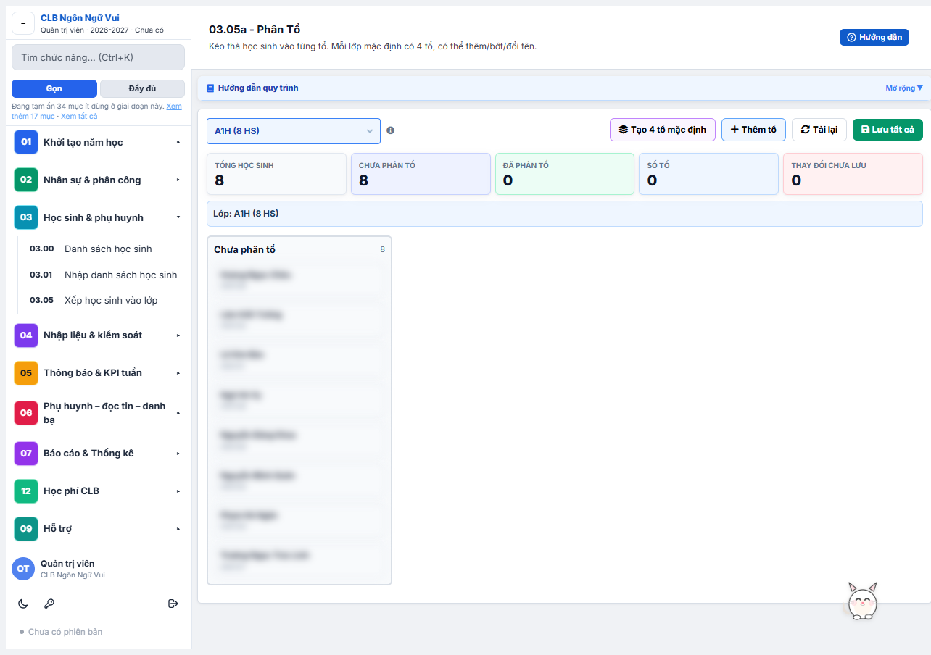Click the red 06 Phụ huynh badge
Image resolution: width=931 pixels, height=655 pixels.
pyautogui.click(x=26, y=413)
